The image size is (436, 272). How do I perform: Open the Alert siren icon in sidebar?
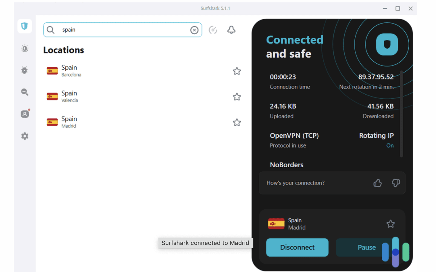tap(25, 48)
